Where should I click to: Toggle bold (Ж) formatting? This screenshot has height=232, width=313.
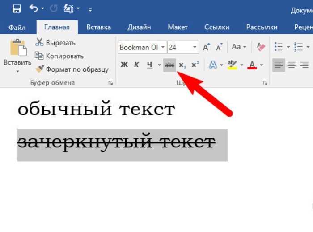pos(124,65)
